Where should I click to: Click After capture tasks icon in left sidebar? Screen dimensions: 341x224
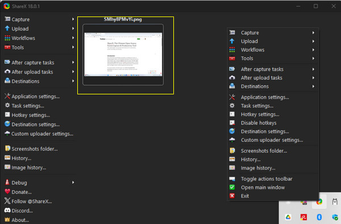[7, 62]
